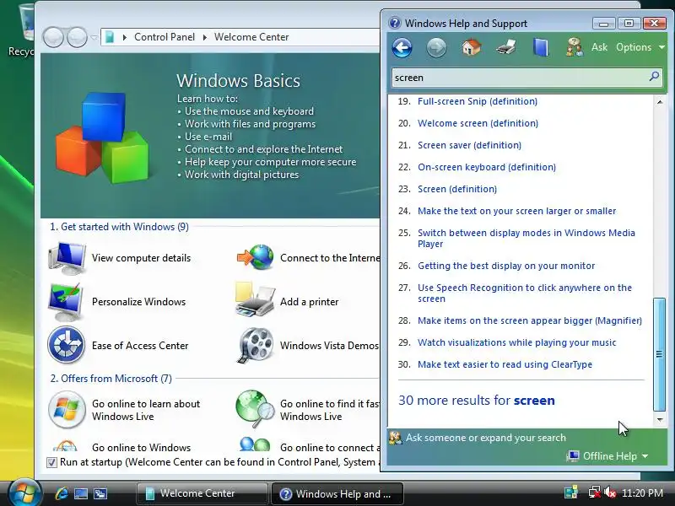Click the Ask people icon in Help toolbar
The height and width of the screenshot is (506, 675).
click(575, 47)
